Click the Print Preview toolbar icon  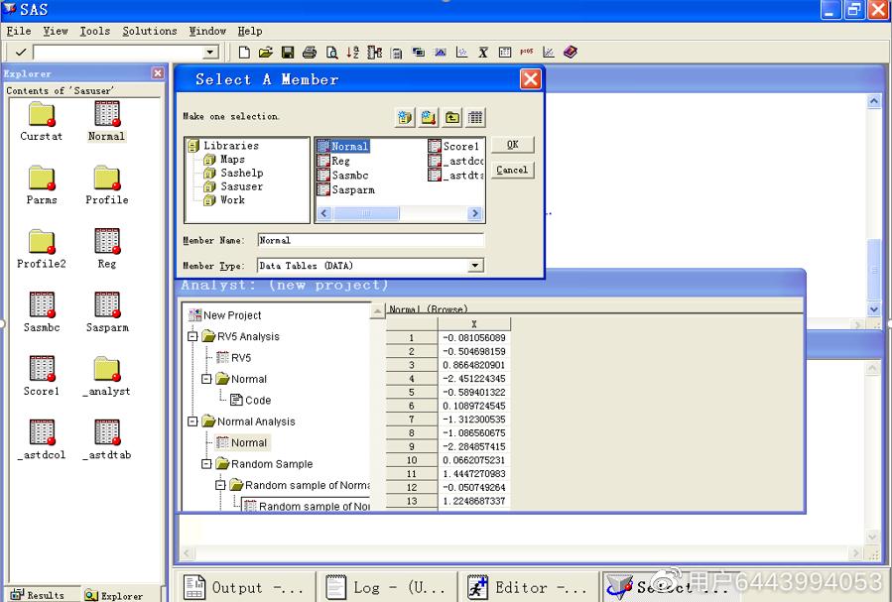click(331, 53)
